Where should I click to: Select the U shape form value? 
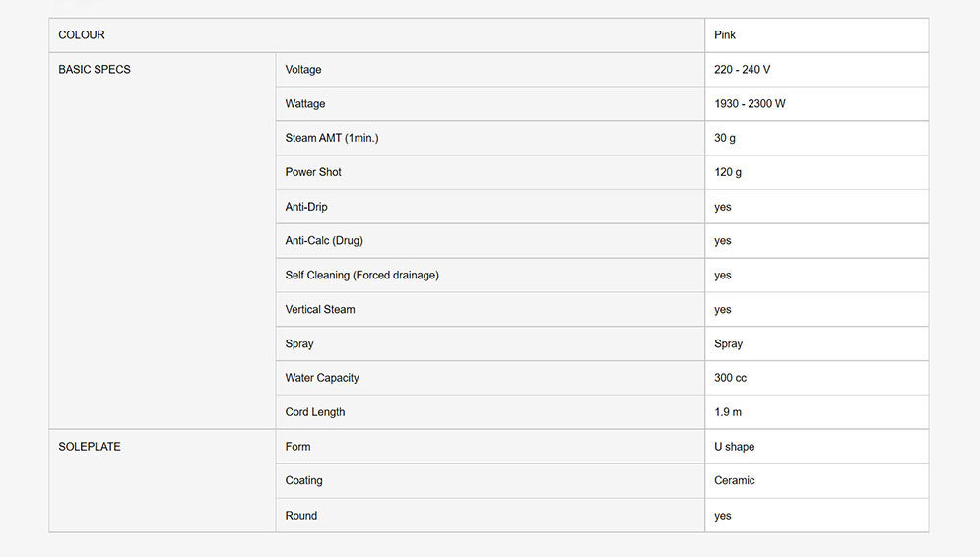[x=734, y=447]
